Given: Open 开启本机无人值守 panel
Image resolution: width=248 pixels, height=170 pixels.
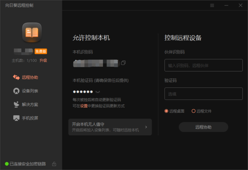Looking at the screenshot, I should click(110, 127).
